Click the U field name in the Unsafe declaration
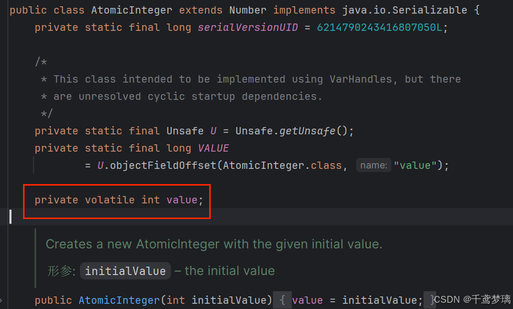513x309 pixels. click(213, 131)
